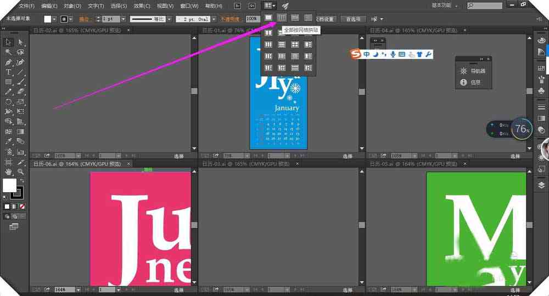Click the Stroke (描边) label link
The width and height of the screenshot is (549, 296).
(x=85, y=19)
